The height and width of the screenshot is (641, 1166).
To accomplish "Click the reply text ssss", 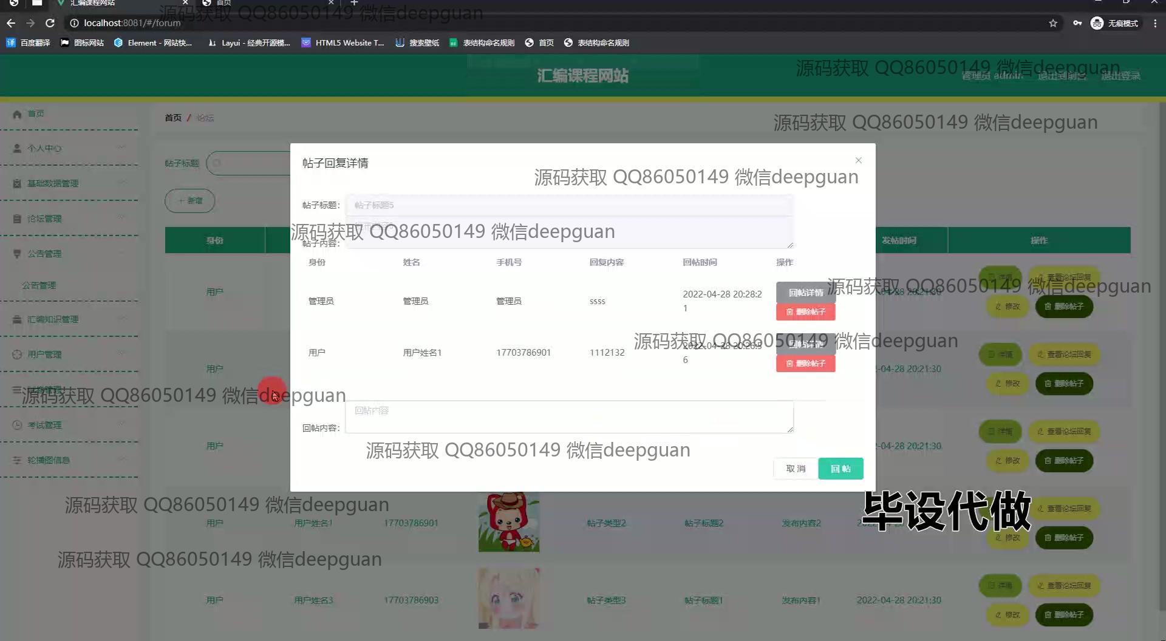I will 598,301.
